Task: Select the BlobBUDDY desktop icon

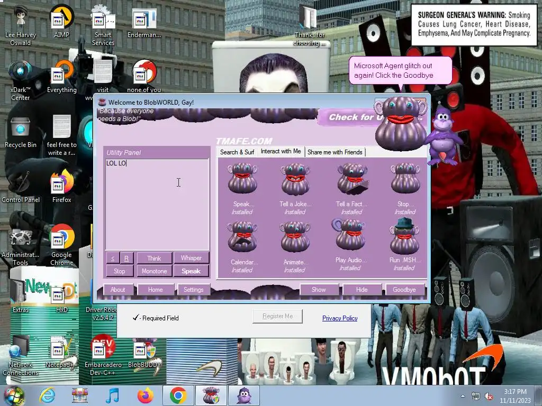Action: [144, 353]
